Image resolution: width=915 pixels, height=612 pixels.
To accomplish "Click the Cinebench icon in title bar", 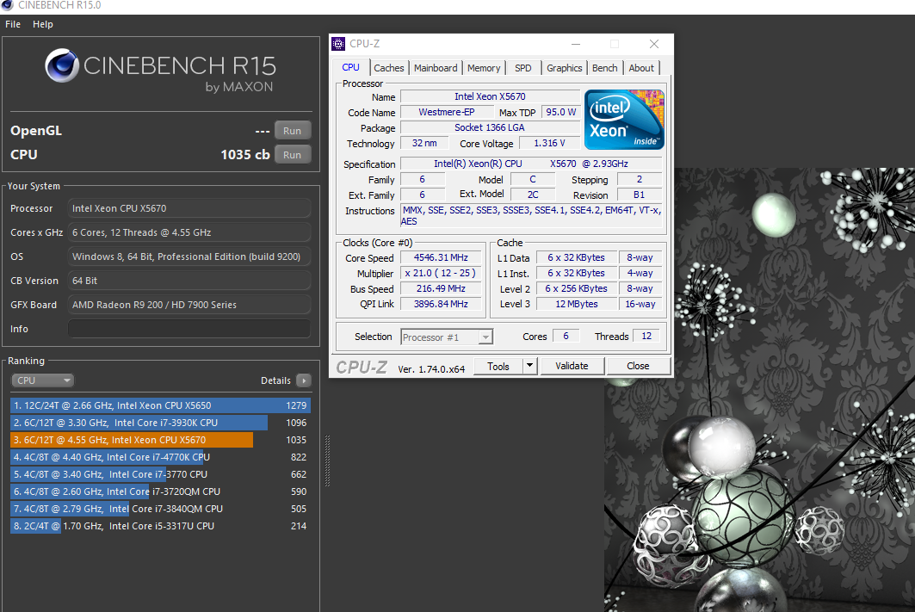I will (x=7, y=5).
